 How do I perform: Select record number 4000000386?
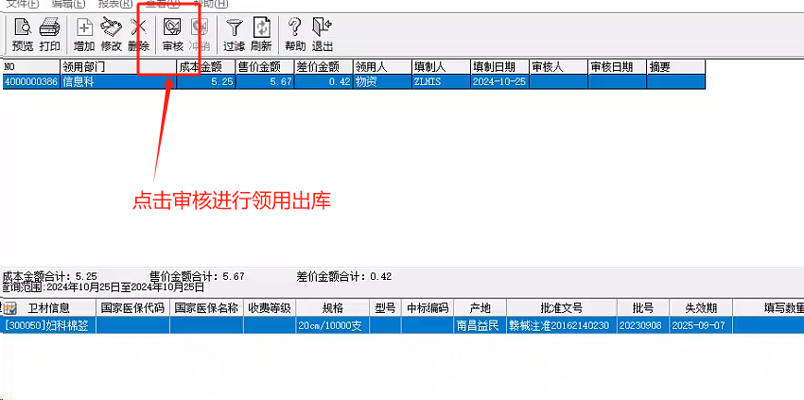pyautogui.click(x=31, y=81)
